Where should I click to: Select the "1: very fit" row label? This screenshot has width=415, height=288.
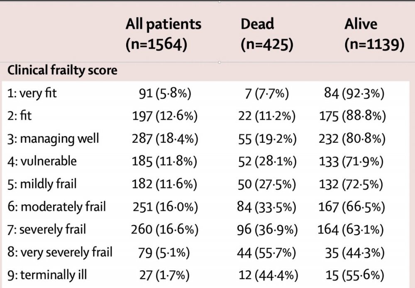click(x=32, y=93)
